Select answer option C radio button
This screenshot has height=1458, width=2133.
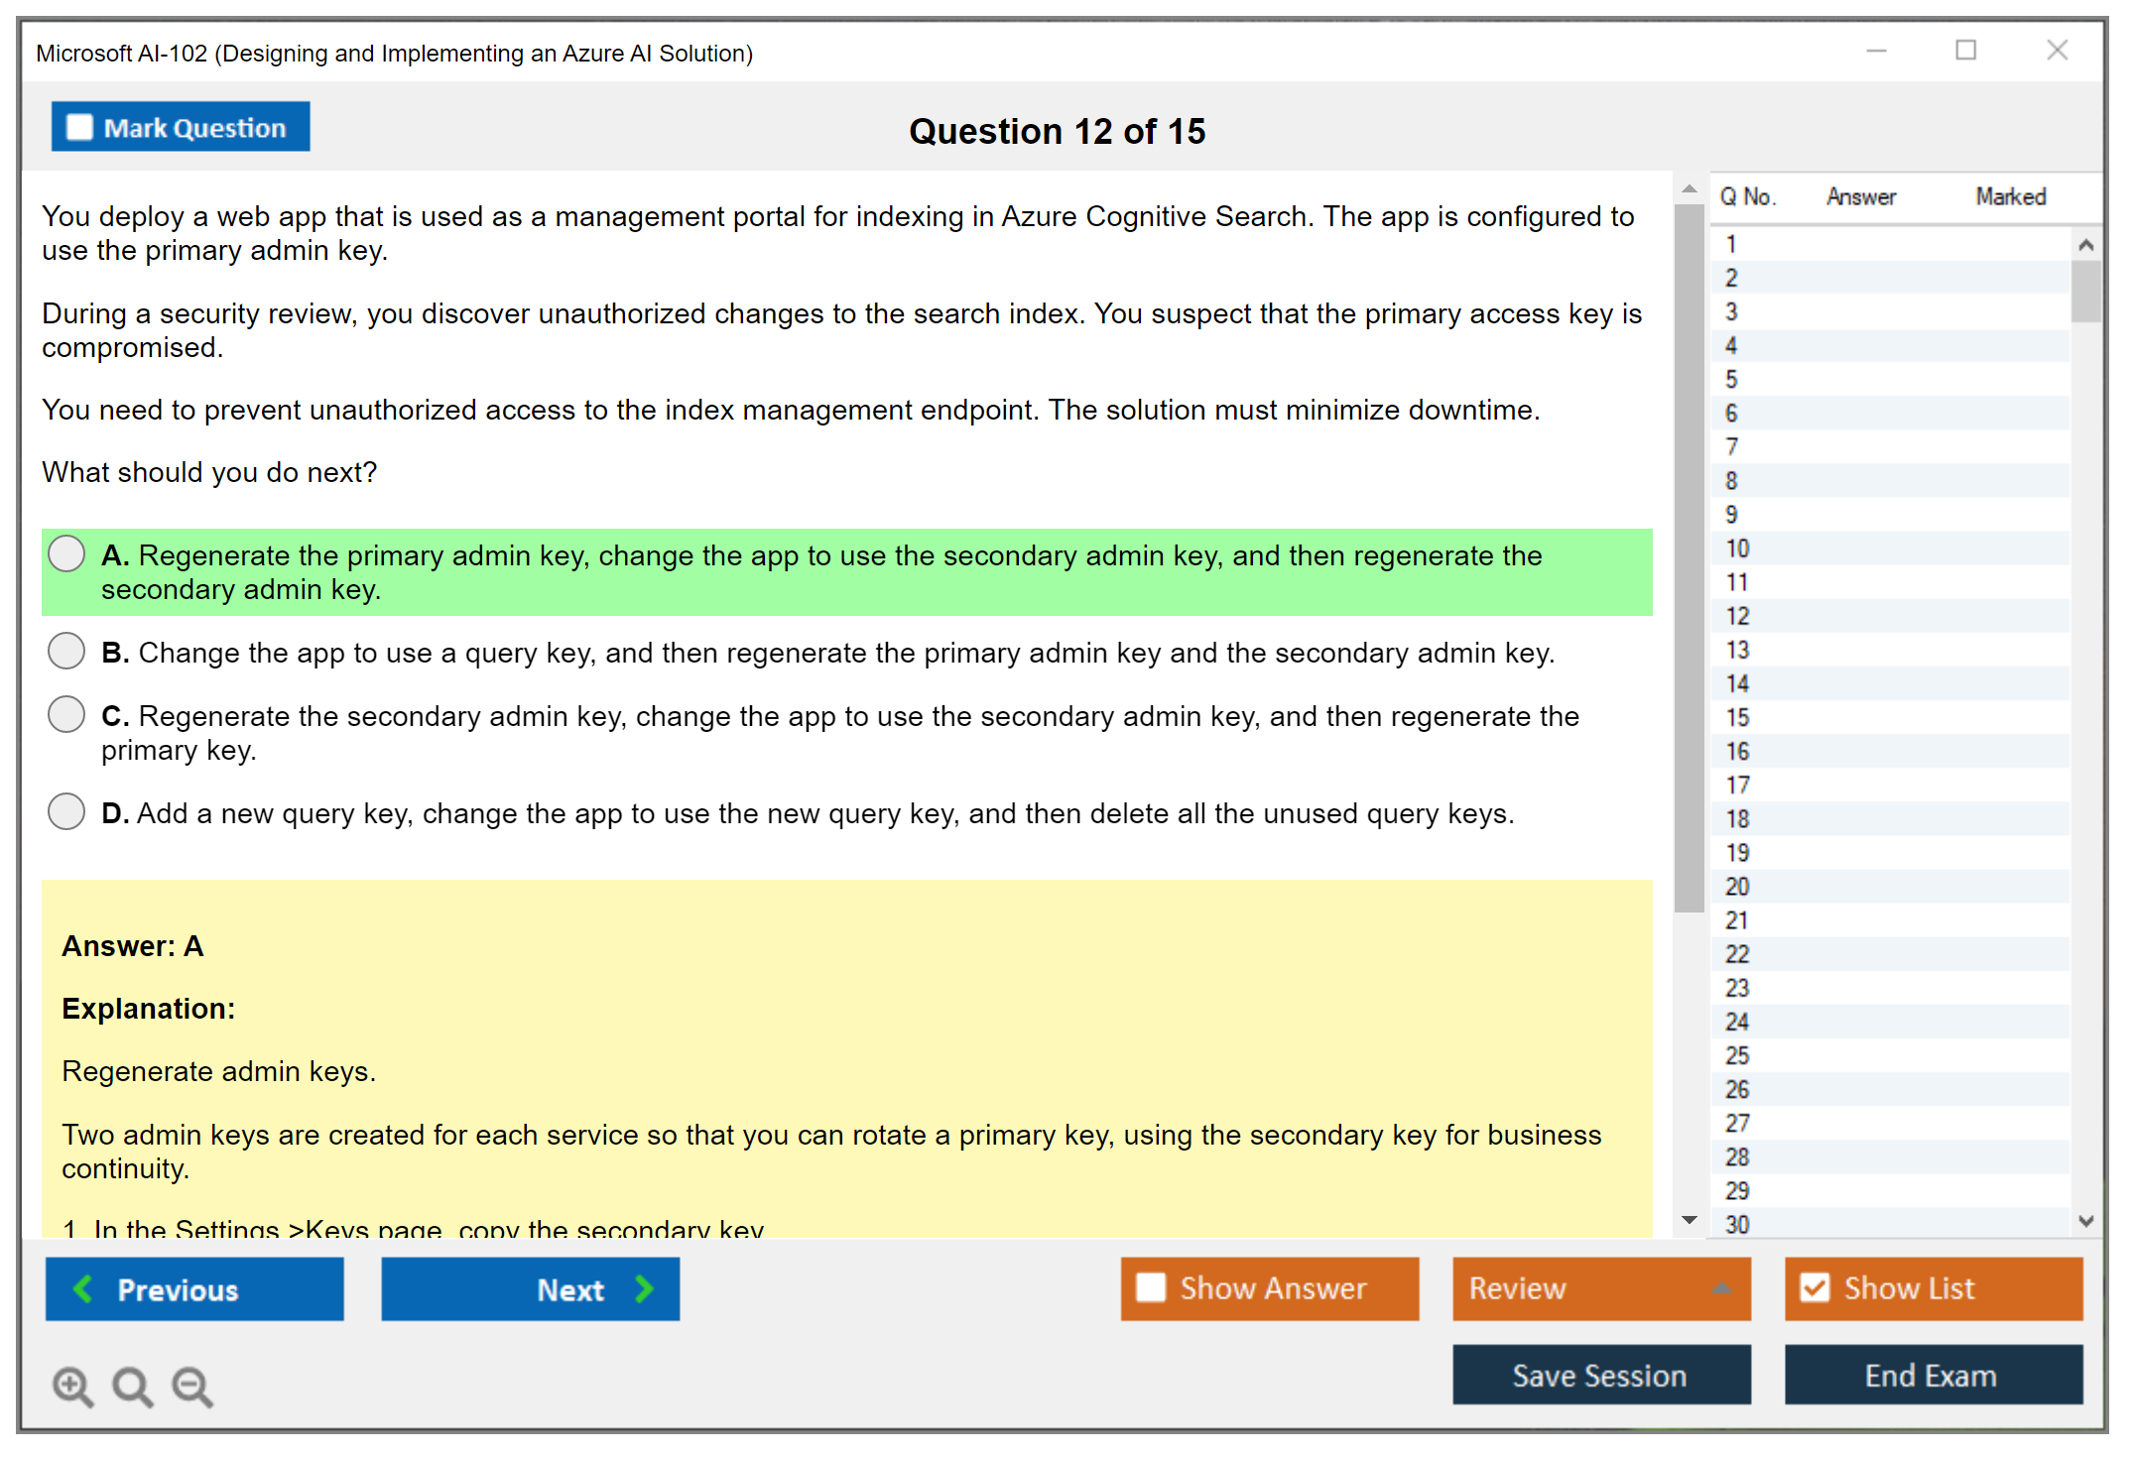pyautogui.click(x=66, y=715)
